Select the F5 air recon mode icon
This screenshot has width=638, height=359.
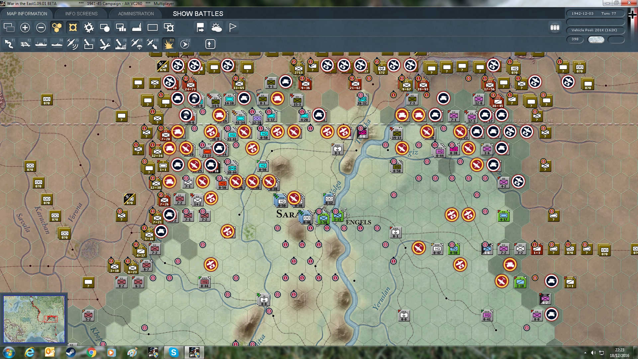pos(72,44)
